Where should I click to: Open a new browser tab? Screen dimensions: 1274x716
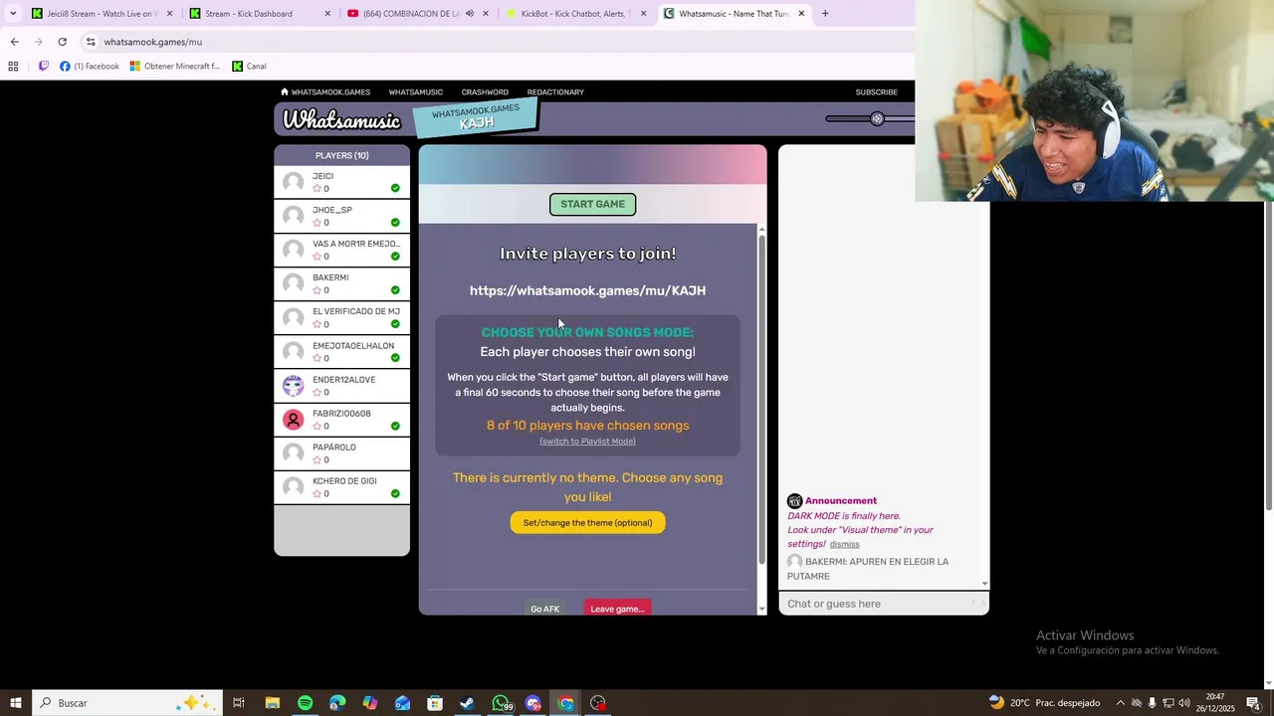825,14
